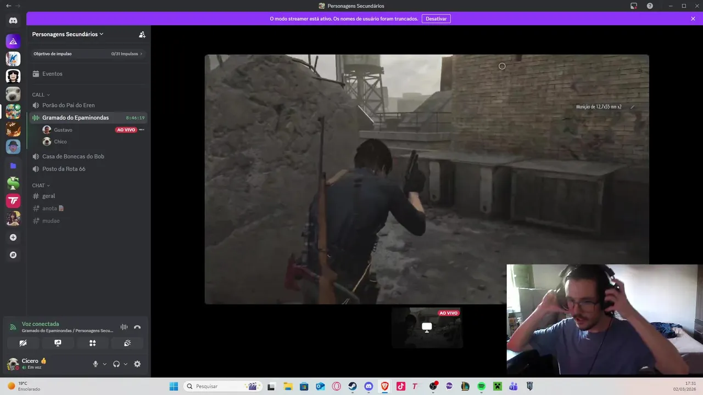Click AO VIVO badge next to Gustavo
The width and height of the screenshot is (703, 395).
(x=126, y=130)
